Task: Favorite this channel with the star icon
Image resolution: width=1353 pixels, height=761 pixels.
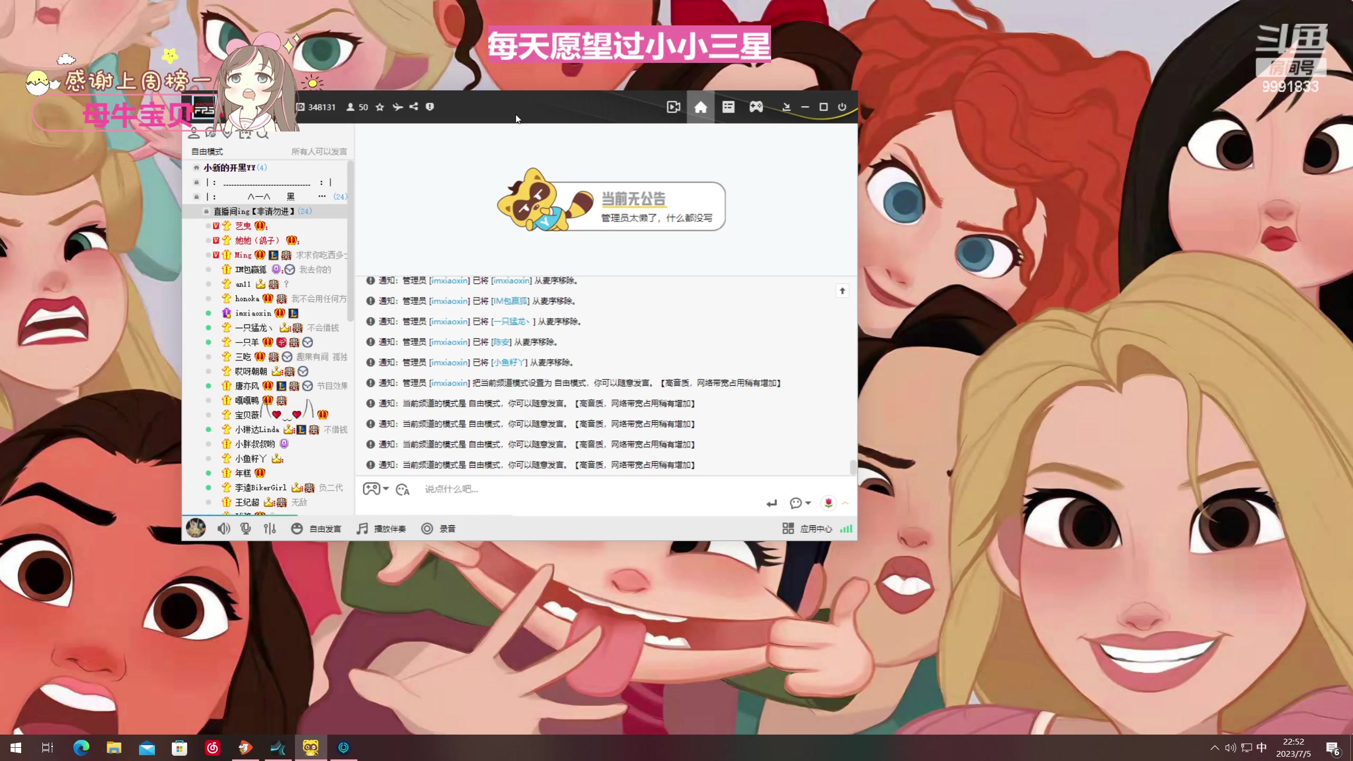Action: (379, 107)
